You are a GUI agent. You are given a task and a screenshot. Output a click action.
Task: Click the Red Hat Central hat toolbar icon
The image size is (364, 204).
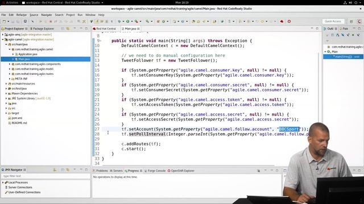(x=282, y=22)
